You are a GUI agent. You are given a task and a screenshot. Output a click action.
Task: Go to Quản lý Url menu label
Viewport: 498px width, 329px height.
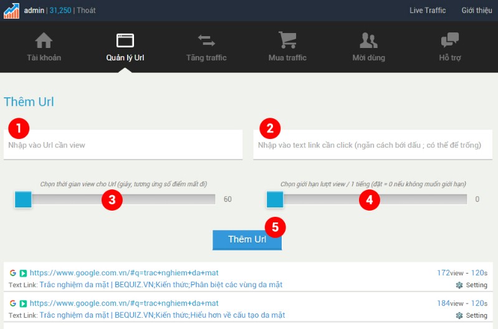coord(125,58)
